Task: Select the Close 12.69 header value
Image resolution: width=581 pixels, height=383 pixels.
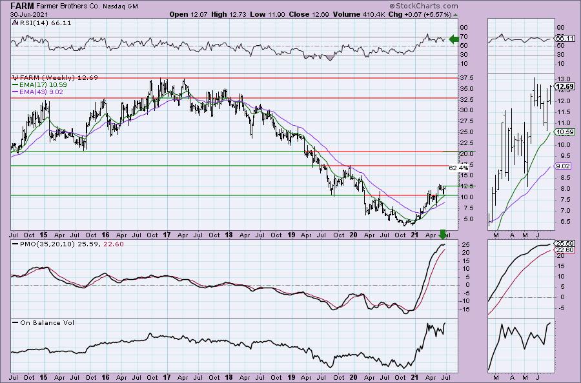Action: click(x=309, y=14)
